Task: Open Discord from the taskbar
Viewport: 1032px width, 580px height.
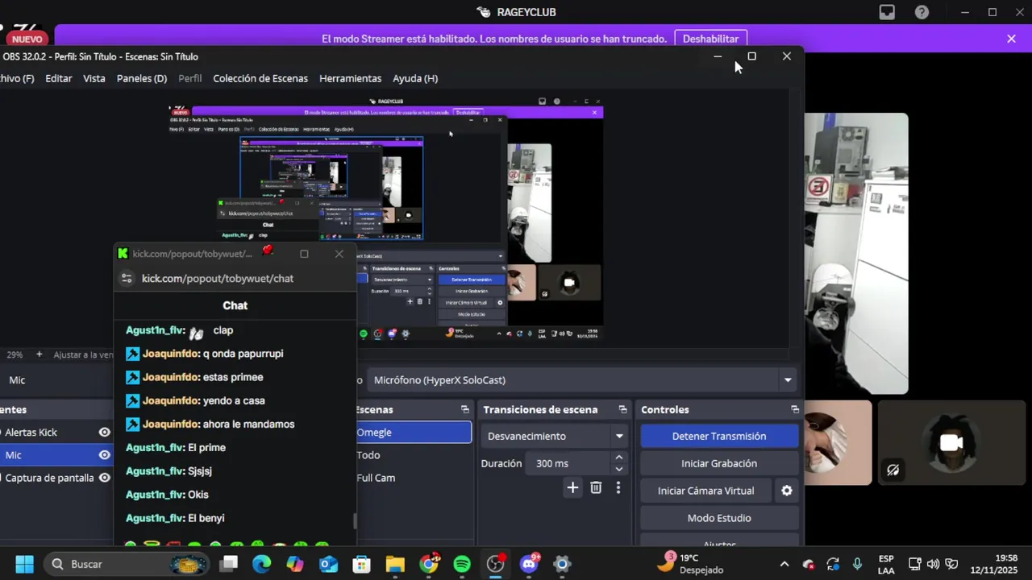Action: point(529,564)
